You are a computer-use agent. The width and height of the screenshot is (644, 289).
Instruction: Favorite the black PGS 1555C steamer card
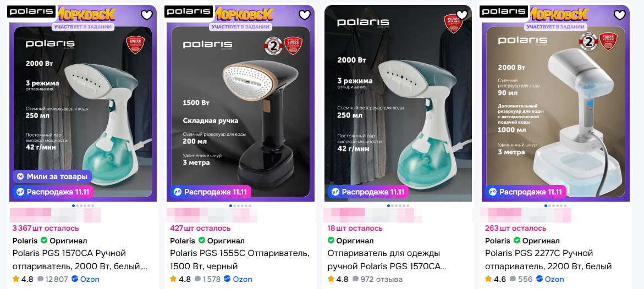[x=304, y=15]
